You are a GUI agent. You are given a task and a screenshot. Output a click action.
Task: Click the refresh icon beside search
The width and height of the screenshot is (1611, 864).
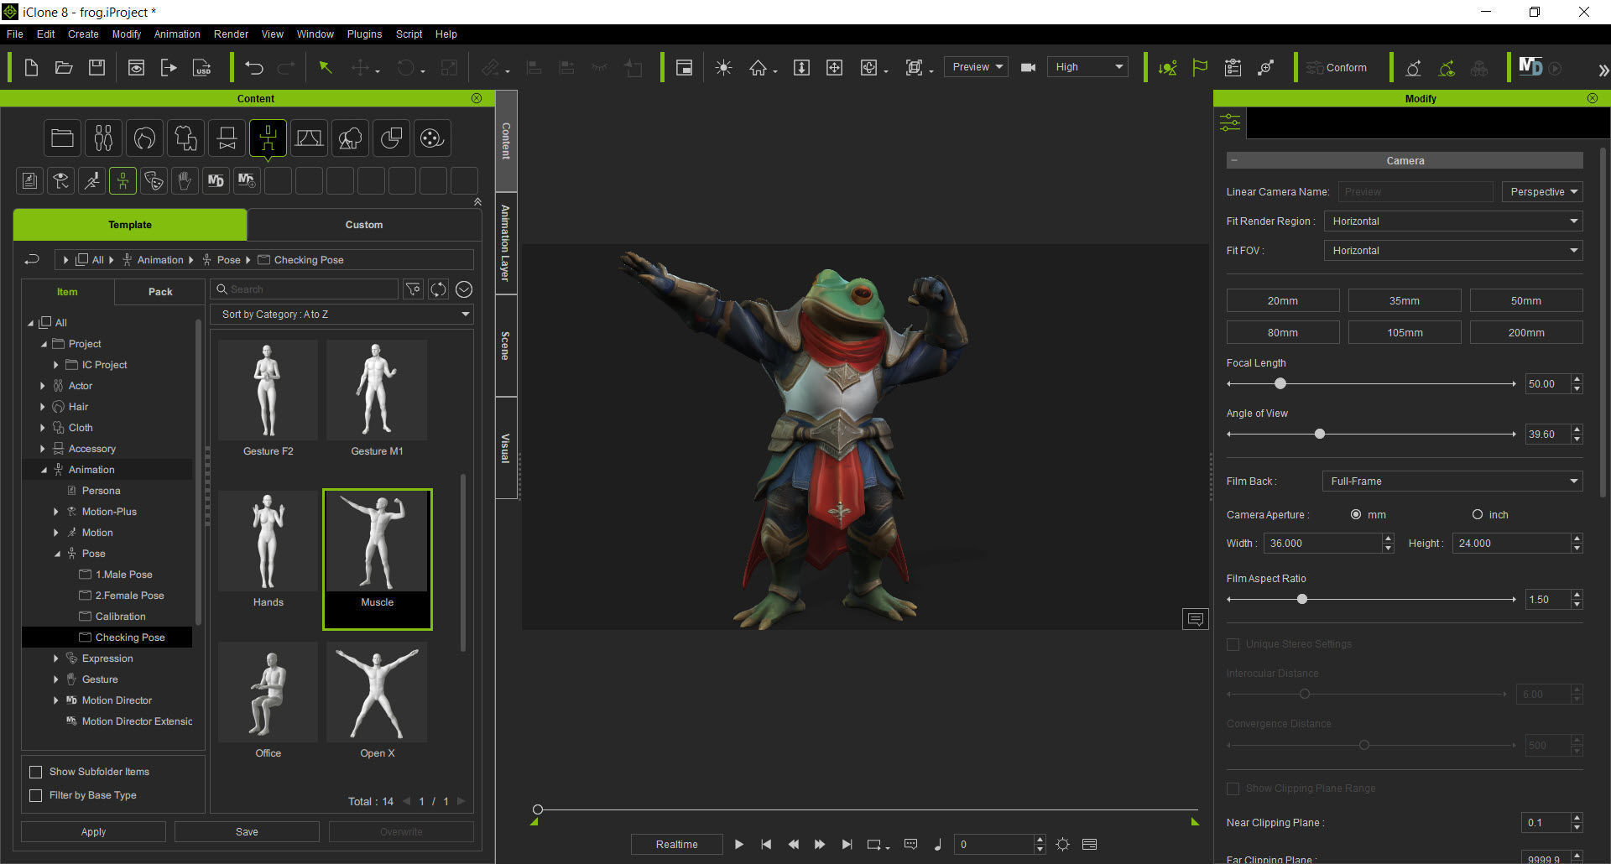click(438, 289)
